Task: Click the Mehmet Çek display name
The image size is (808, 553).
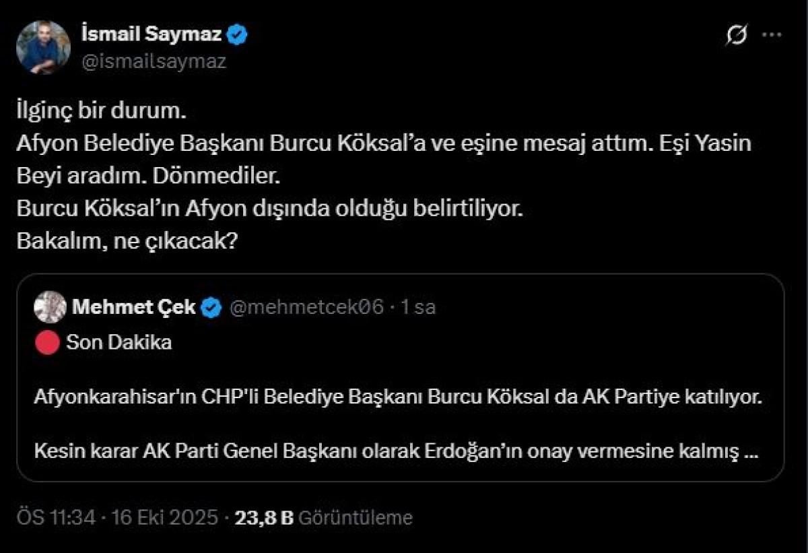Action: 133,307
